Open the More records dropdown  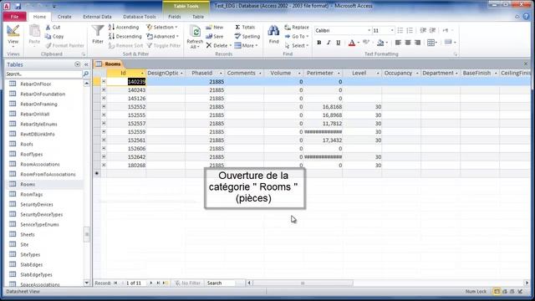point(246,45)
